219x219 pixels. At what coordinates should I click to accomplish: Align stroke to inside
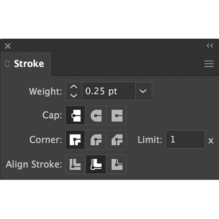tap(96, 164)
